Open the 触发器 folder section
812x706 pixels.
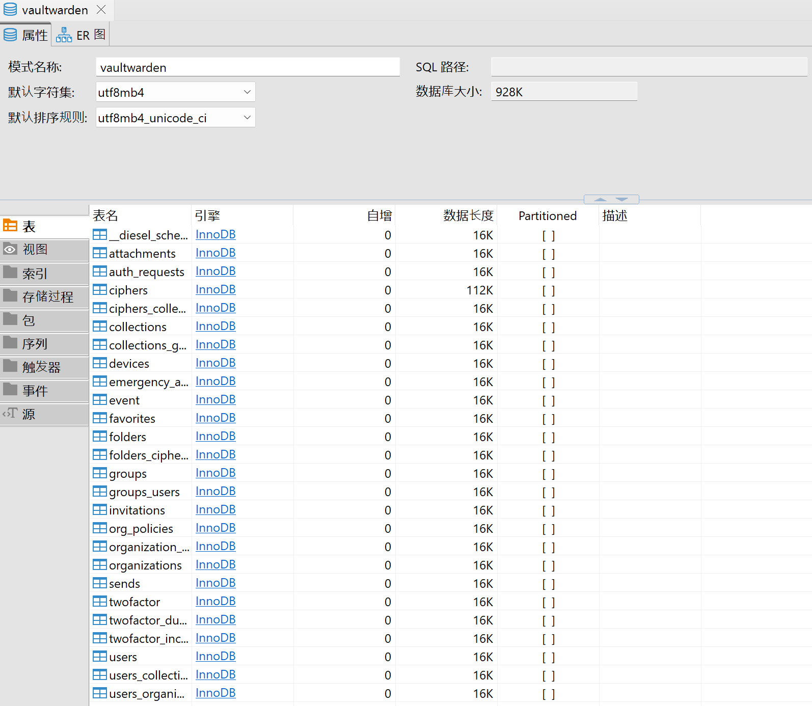[44, 367]
